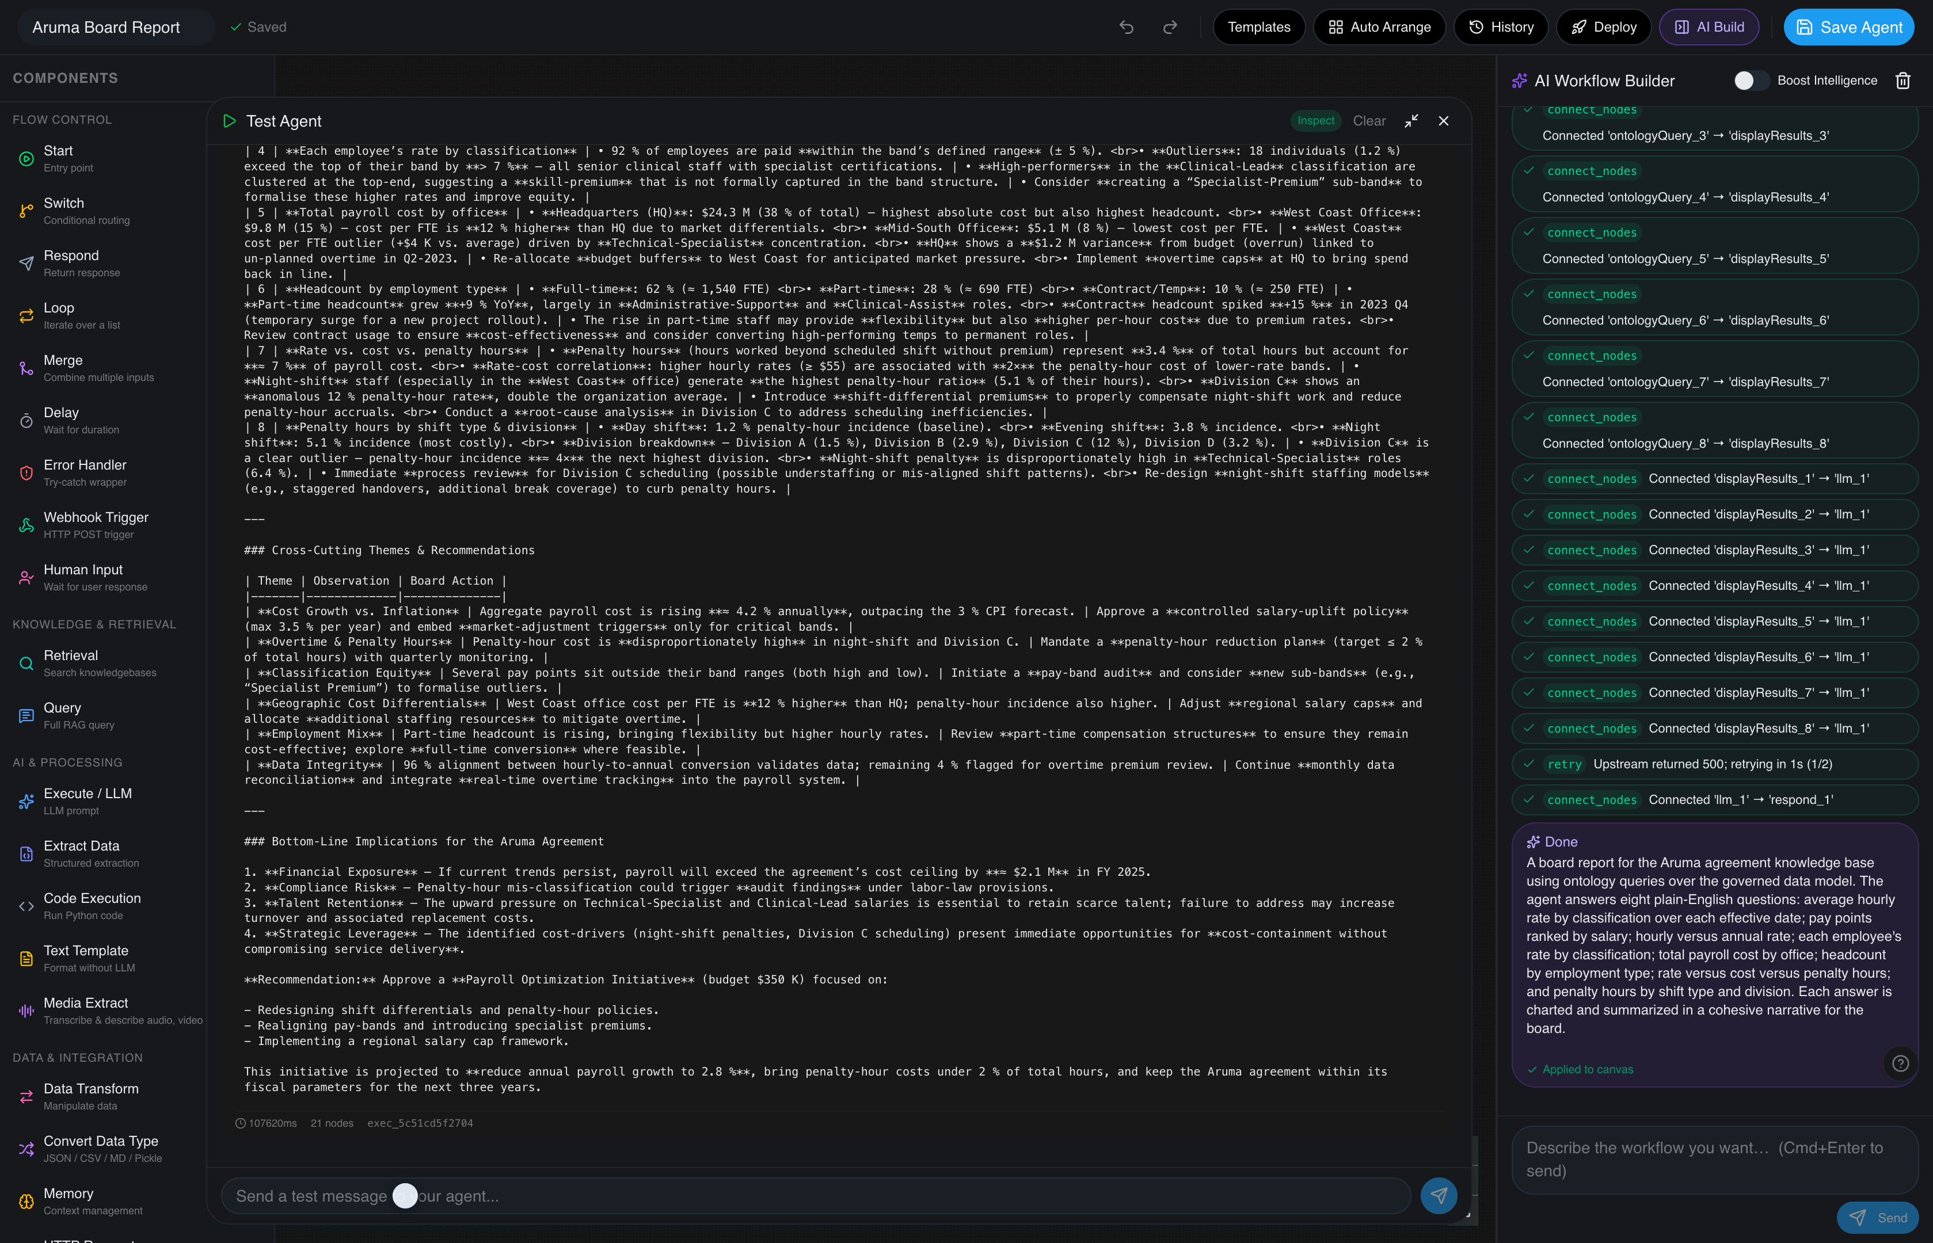Image resolution: width=1933 pixels, height=1243 pixels.
Task: Click the trash icon in AI Workflow Builder
Action: pos(1903,81)
